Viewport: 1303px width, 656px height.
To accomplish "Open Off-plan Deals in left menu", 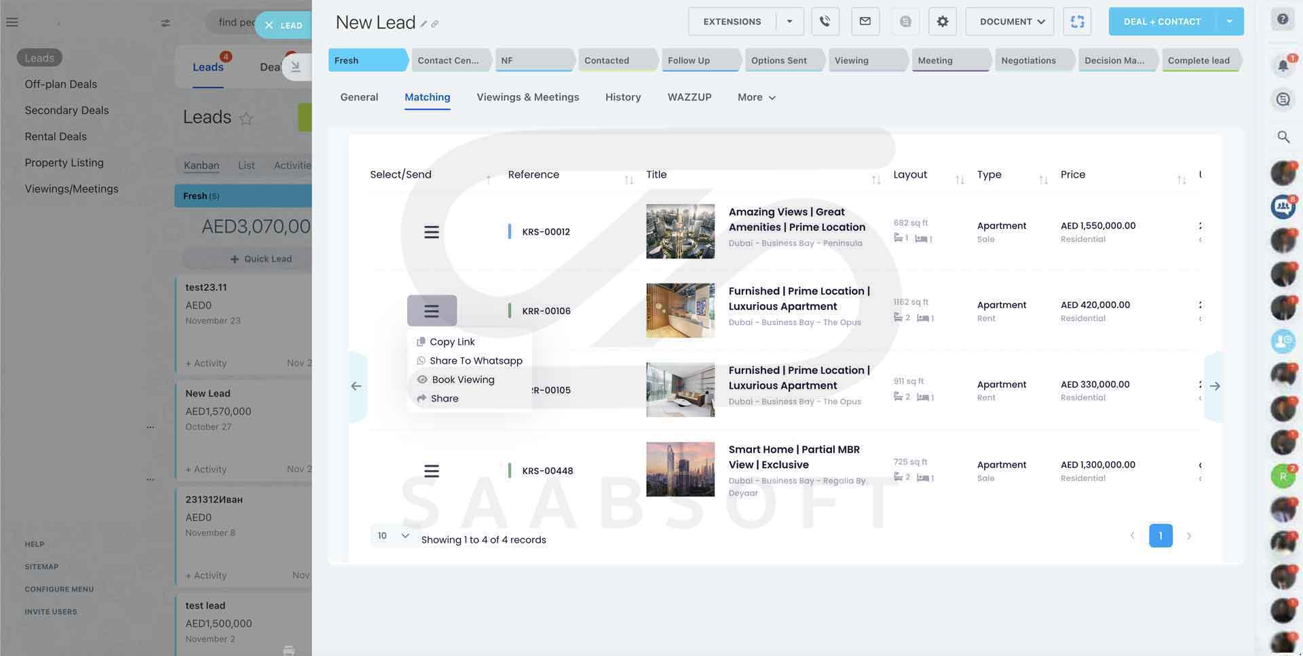I will [61, 85].
